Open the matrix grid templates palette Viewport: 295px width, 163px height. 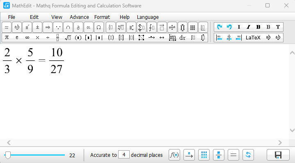pyautogui.click(x=192, y=27)
